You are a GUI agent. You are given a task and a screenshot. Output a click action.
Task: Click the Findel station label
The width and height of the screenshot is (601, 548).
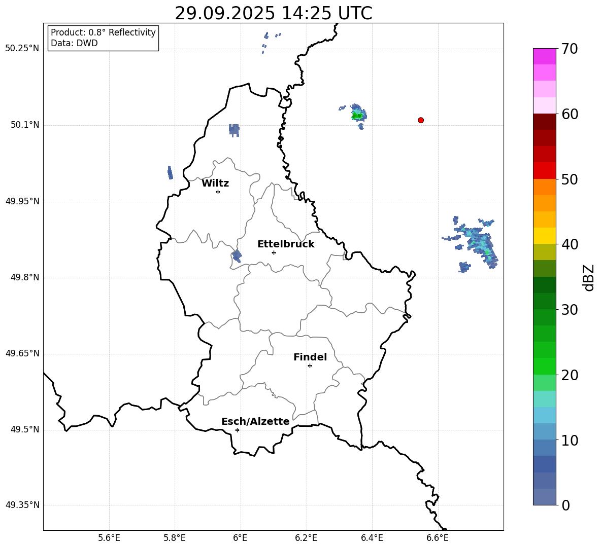[310, 357]
